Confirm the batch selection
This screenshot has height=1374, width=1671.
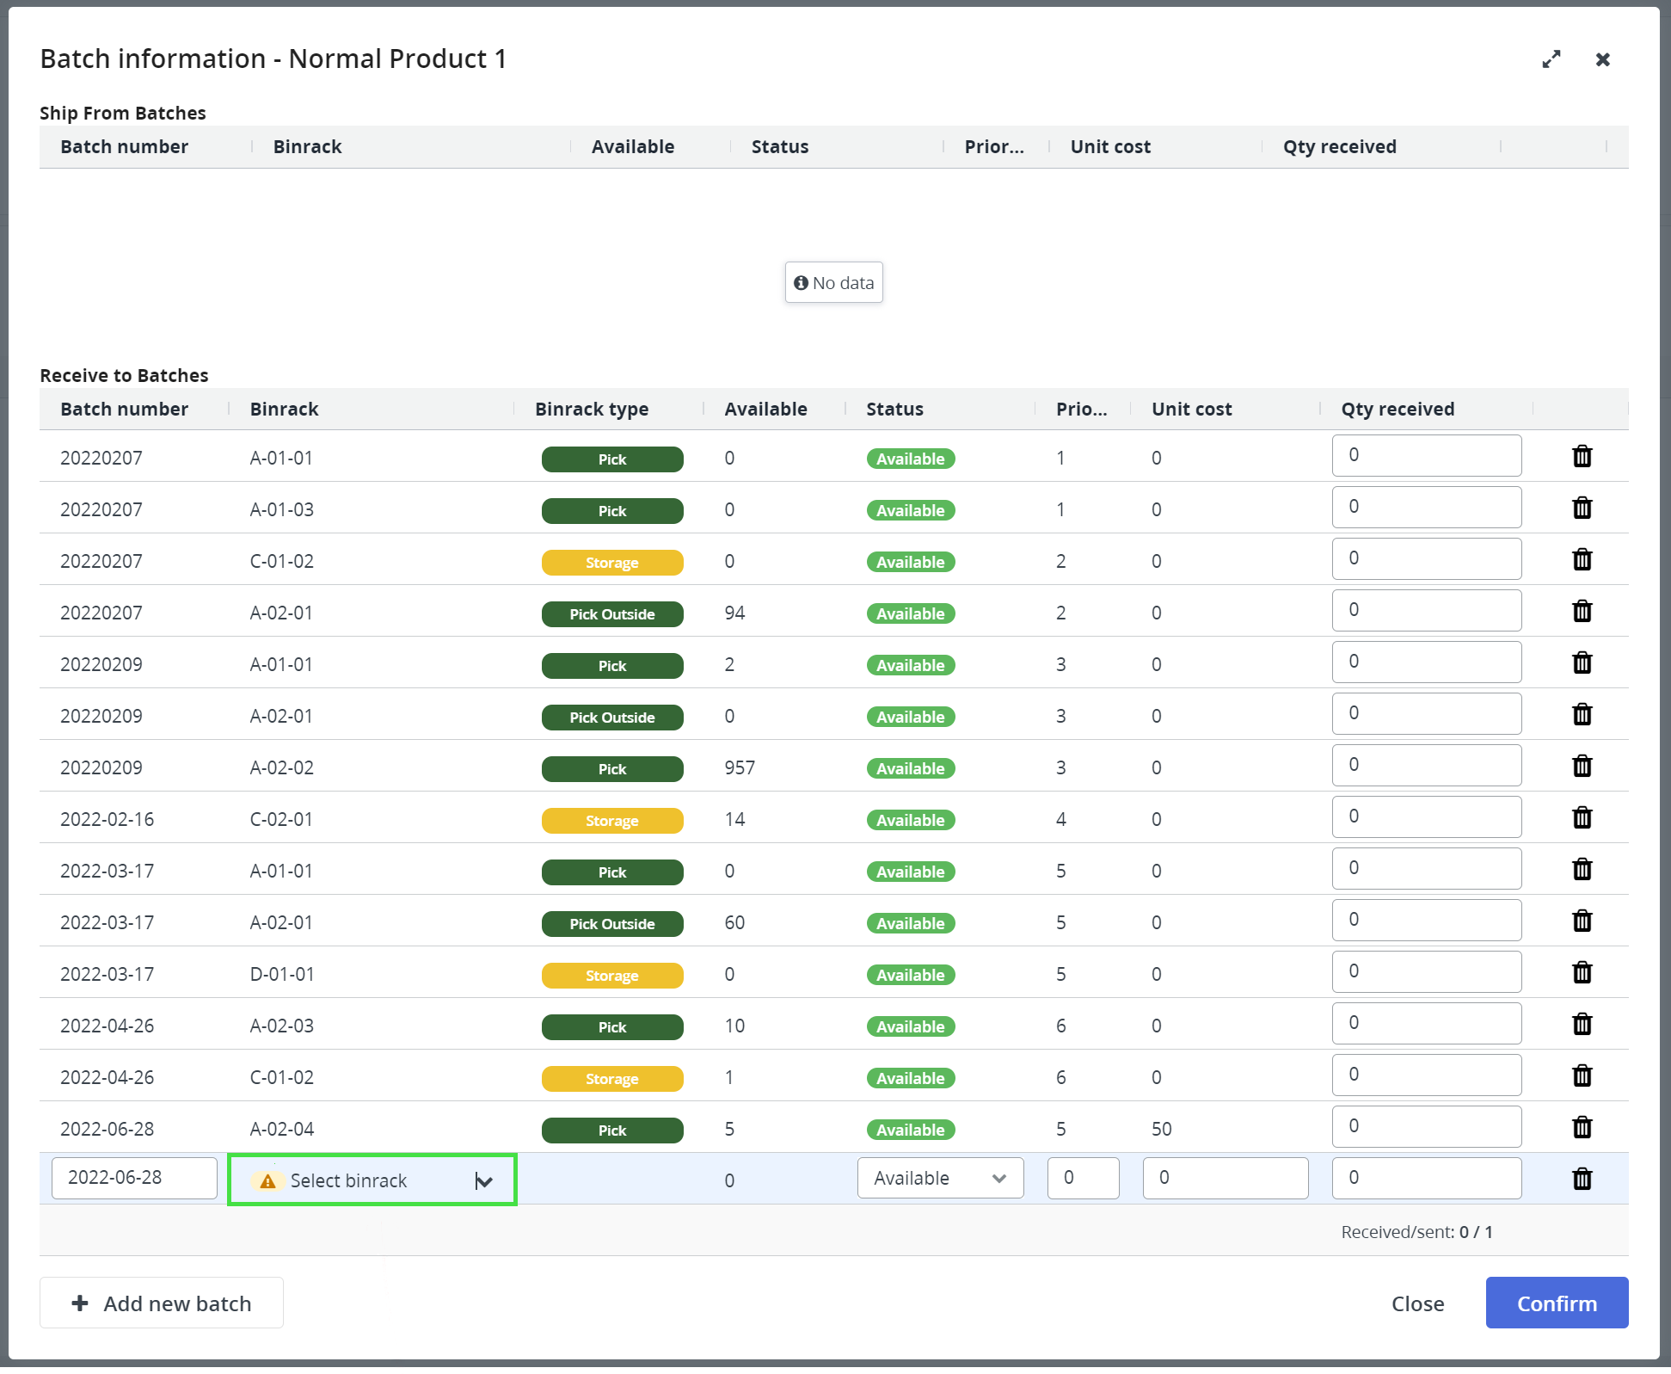coord(1556,1303)
